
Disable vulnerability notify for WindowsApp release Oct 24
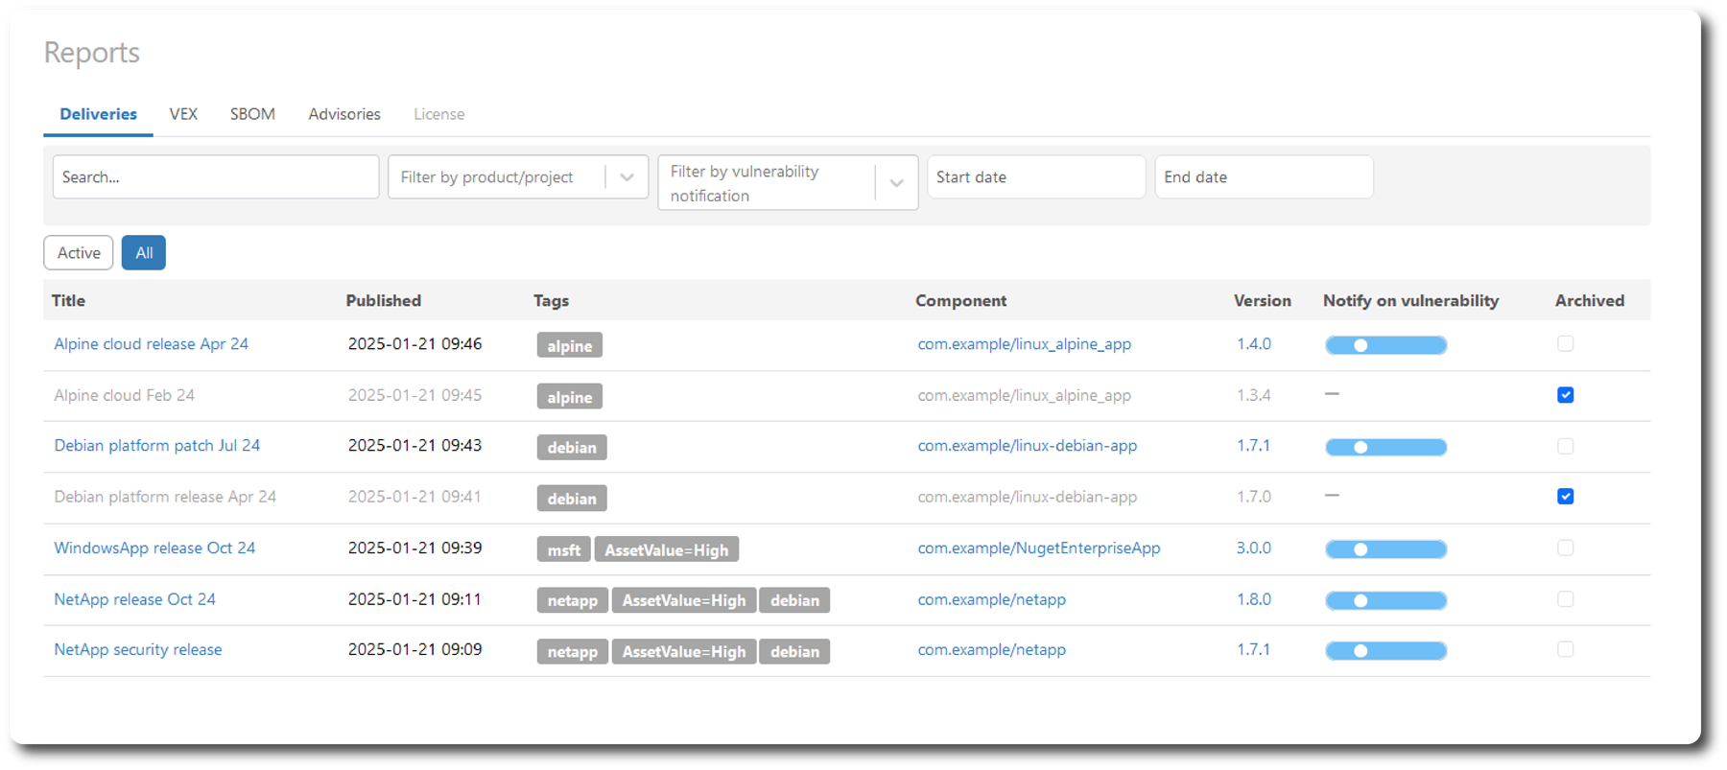click(x=1385, y=549)
